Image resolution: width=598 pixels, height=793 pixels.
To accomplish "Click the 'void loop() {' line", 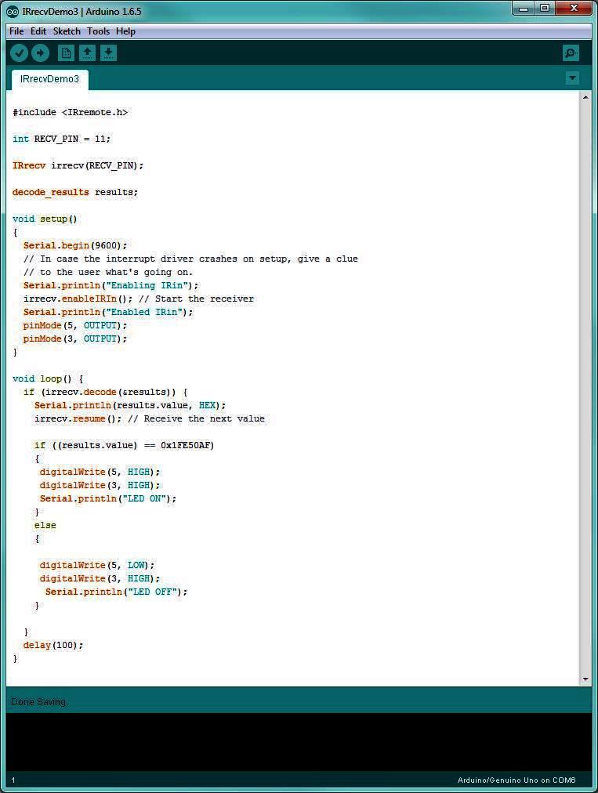I will coord(48,378).
